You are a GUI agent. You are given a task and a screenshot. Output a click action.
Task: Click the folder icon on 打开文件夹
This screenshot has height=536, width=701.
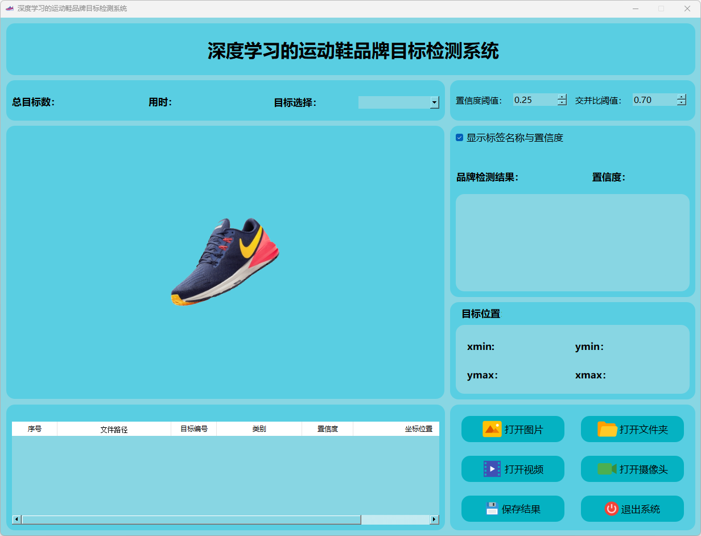point(607,429)
